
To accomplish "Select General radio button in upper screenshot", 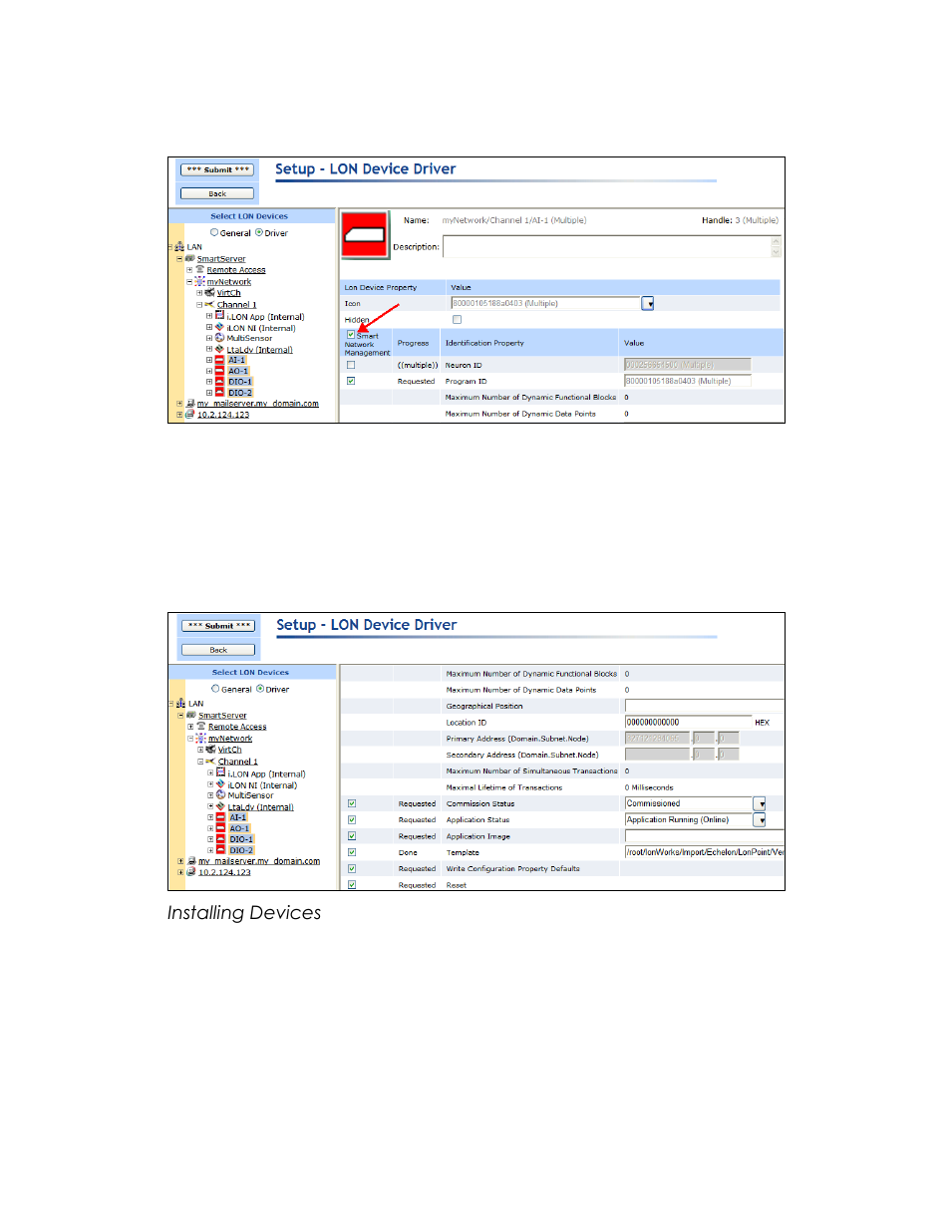I will pos(214,232).
